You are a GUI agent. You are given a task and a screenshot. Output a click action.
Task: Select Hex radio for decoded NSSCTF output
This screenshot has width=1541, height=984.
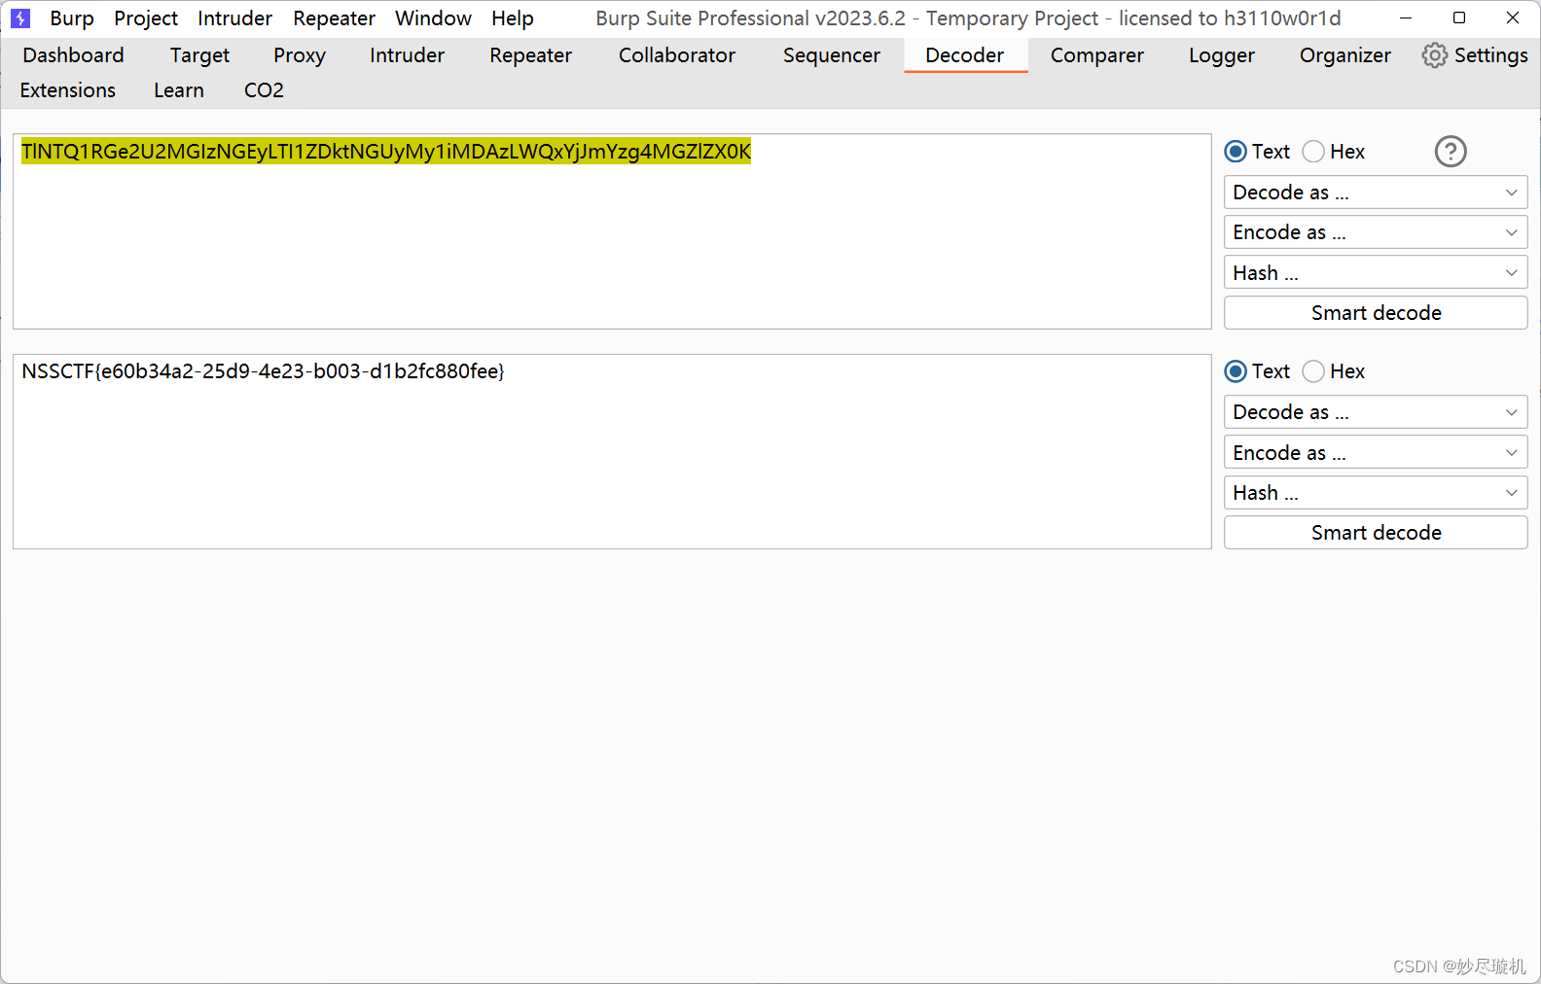pyautogui.click(x=1313, y=371)
